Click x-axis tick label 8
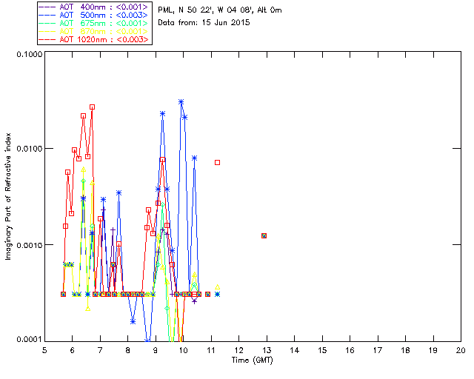Screen dimensions: 474x379 (128, 350)
